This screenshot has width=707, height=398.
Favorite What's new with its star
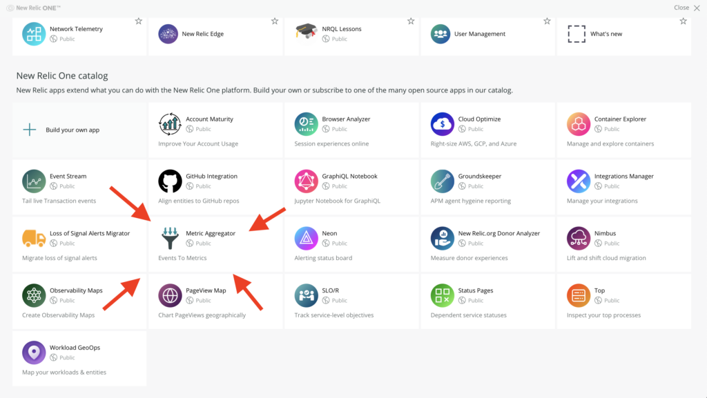[x=683, y=21]
